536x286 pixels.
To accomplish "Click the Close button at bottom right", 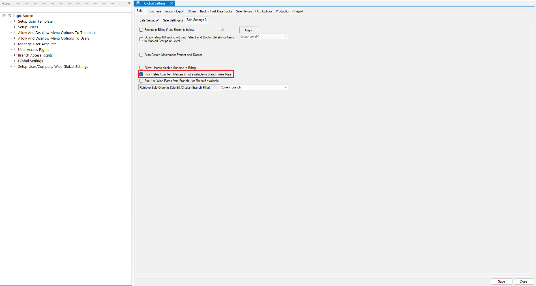I will click(x=523, y=281).
